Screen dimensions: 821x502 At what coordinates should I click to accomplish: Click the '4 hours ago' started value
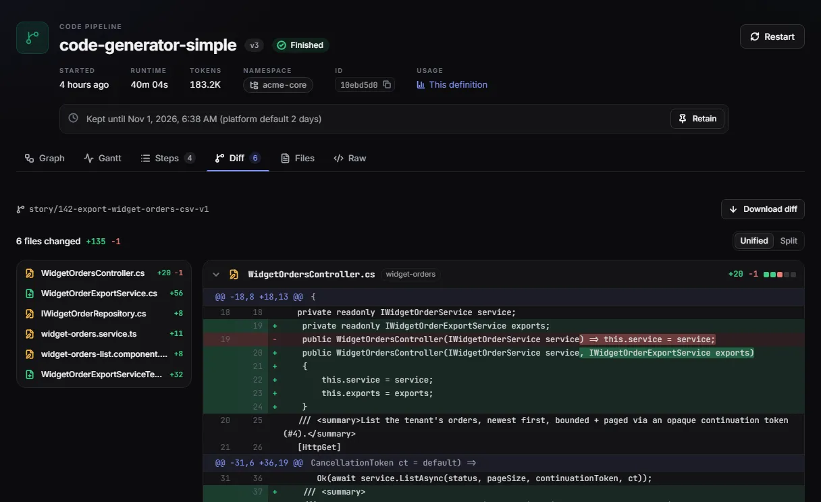coord(84,85)
